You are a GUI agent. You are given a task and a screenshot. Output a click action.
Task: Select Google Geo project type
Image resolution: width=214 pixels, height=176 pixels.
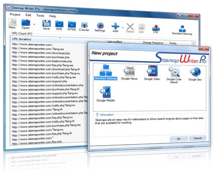(195, 74)
